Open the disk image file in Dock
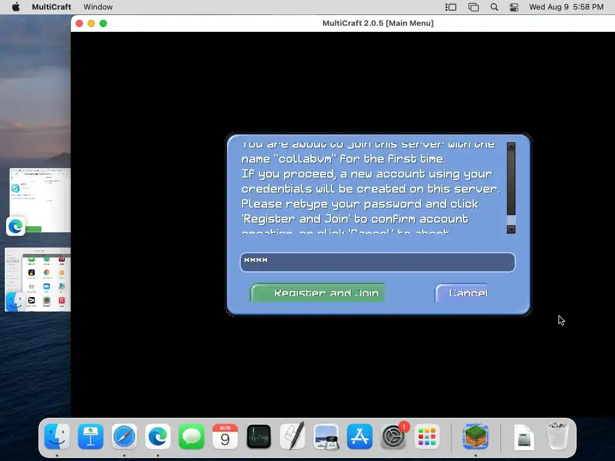The width and height of the screenshot is (615, 461). point(524,436)
